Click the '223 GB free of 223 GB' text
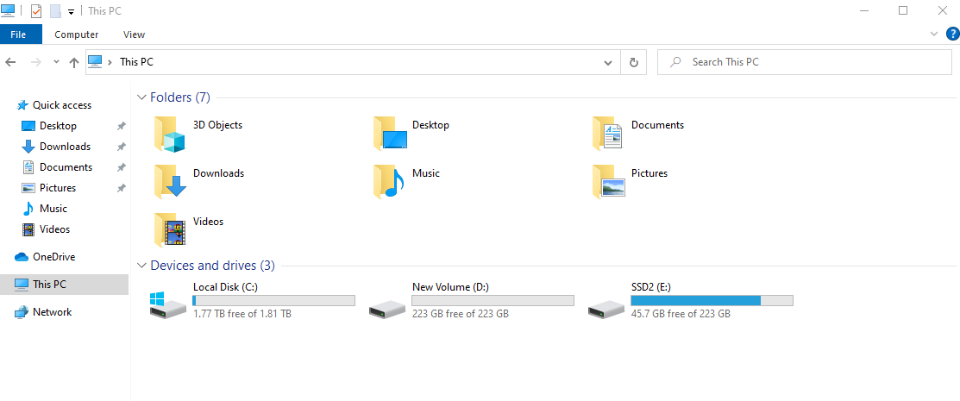Screen dimensions: 960x401 461,314
